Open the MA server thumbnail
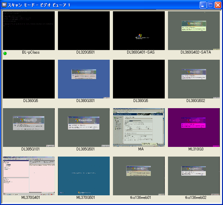 [139, 128]
